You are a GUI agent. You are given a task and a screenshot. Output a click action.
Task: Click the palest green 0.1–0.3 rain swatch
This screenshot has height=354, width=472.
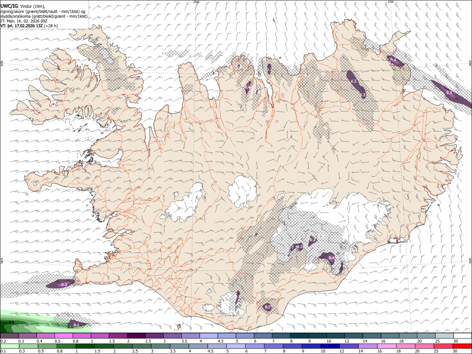coord(10,346)
